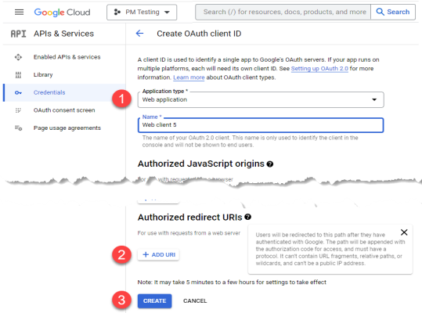Open Page usage agreements section

(x=67, y=128)
